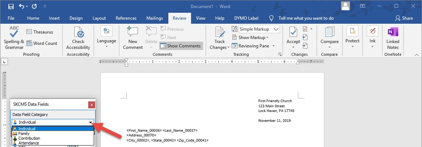The width and height of the screenshot is (422, 147).
Task: Toggle Show Comments
Action: point(181,46)
